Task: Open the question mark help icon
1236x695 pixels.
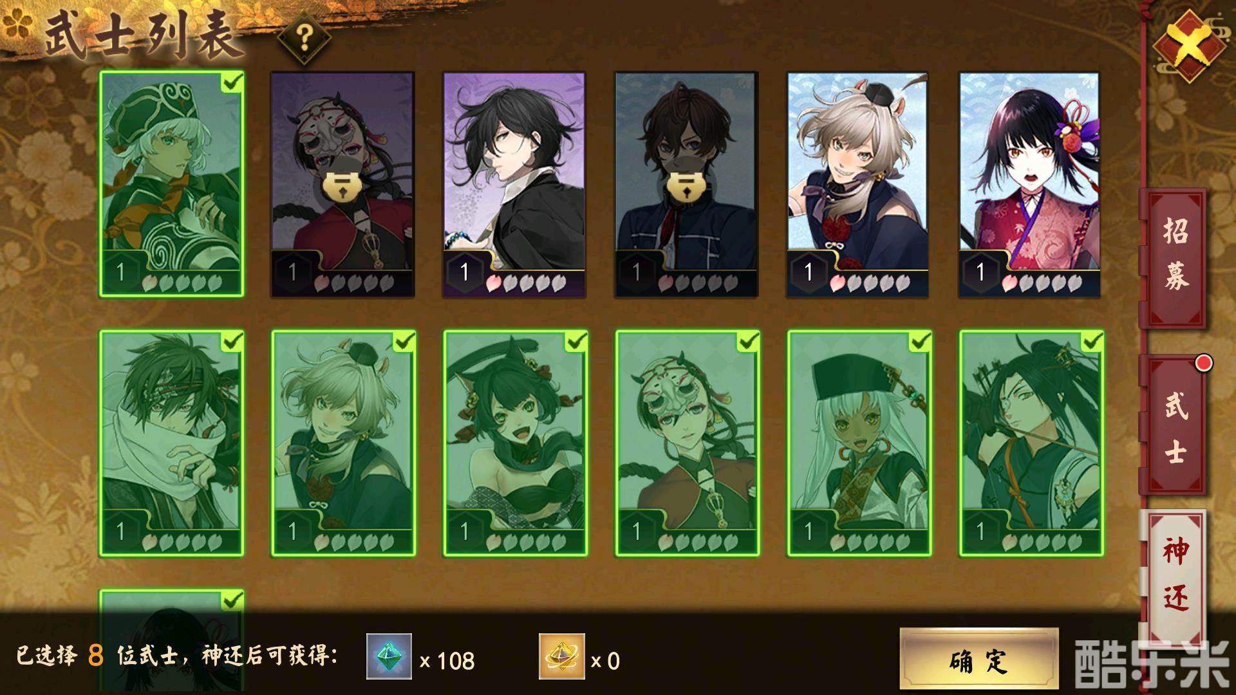Action: (304, 39)
